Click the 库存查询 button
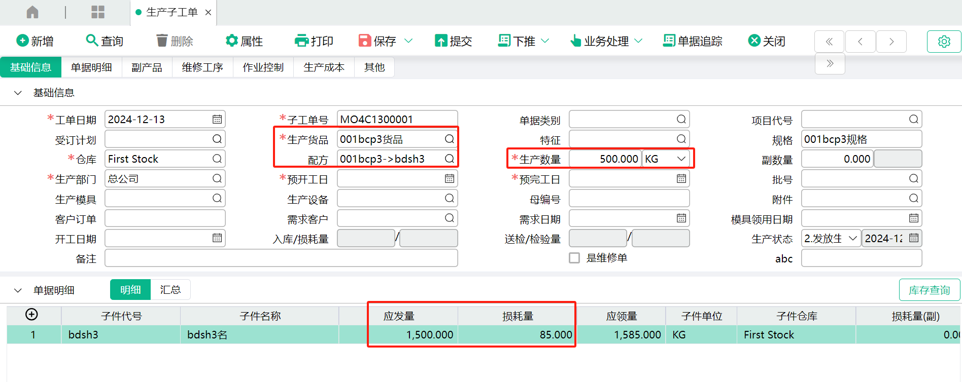The width and height of the screenshot is (962, 382). click(929, 290)
